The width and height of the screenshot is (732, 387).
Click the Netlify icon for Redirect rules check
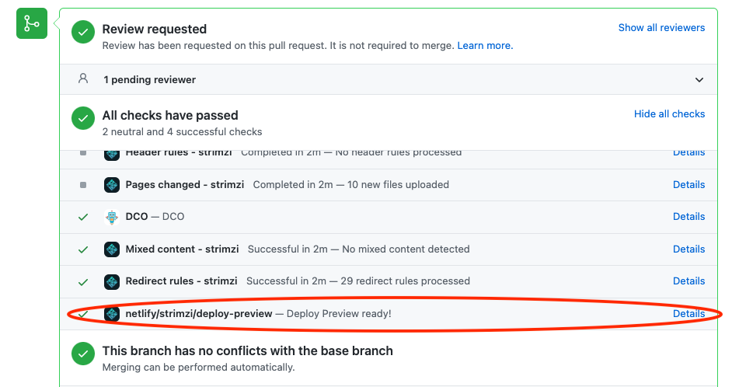[112, 281]
